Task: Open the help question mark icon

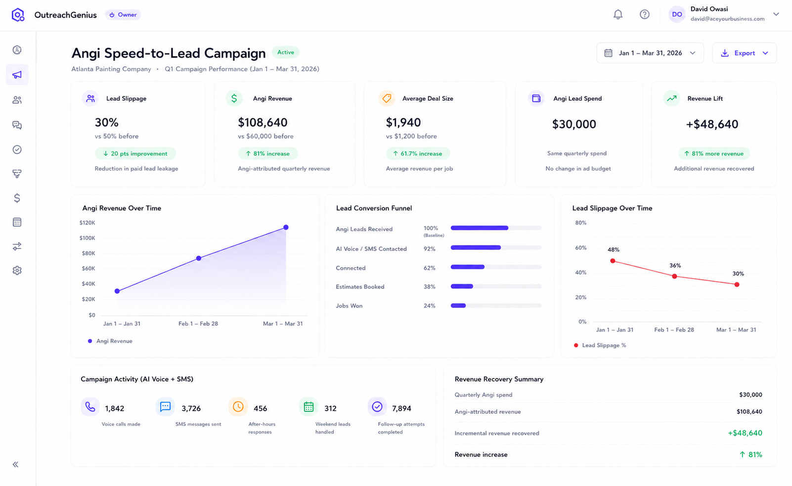Action: (645, 14)
